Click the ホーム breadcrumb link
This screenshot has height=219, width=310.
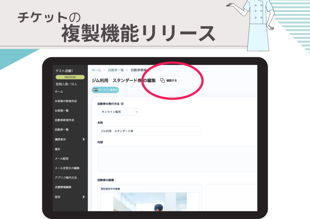[96, 70]
